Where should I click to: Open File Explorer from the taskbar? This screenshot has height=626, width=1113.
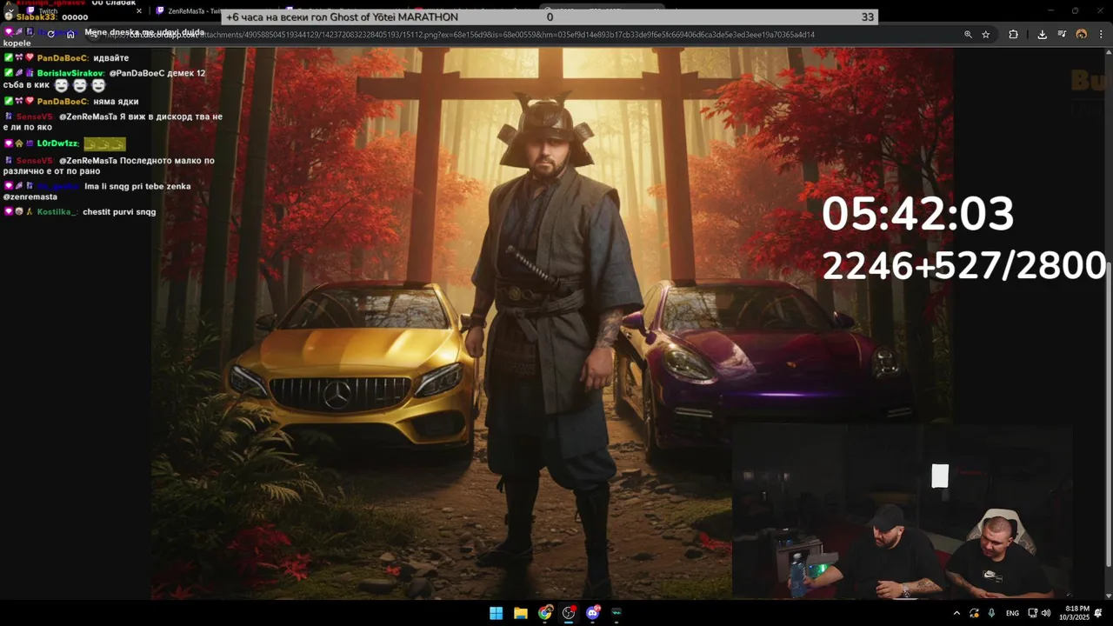click(520, 613)
